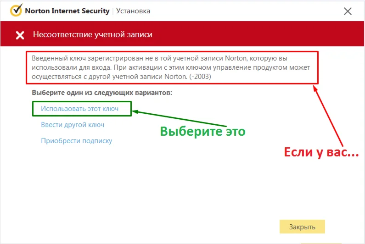Click the green "Выберите это" annotation

click(202, 131)
